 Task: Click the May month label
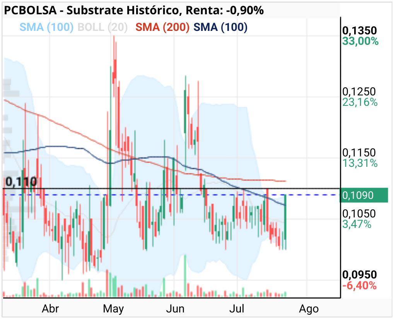tap(113, 309)
